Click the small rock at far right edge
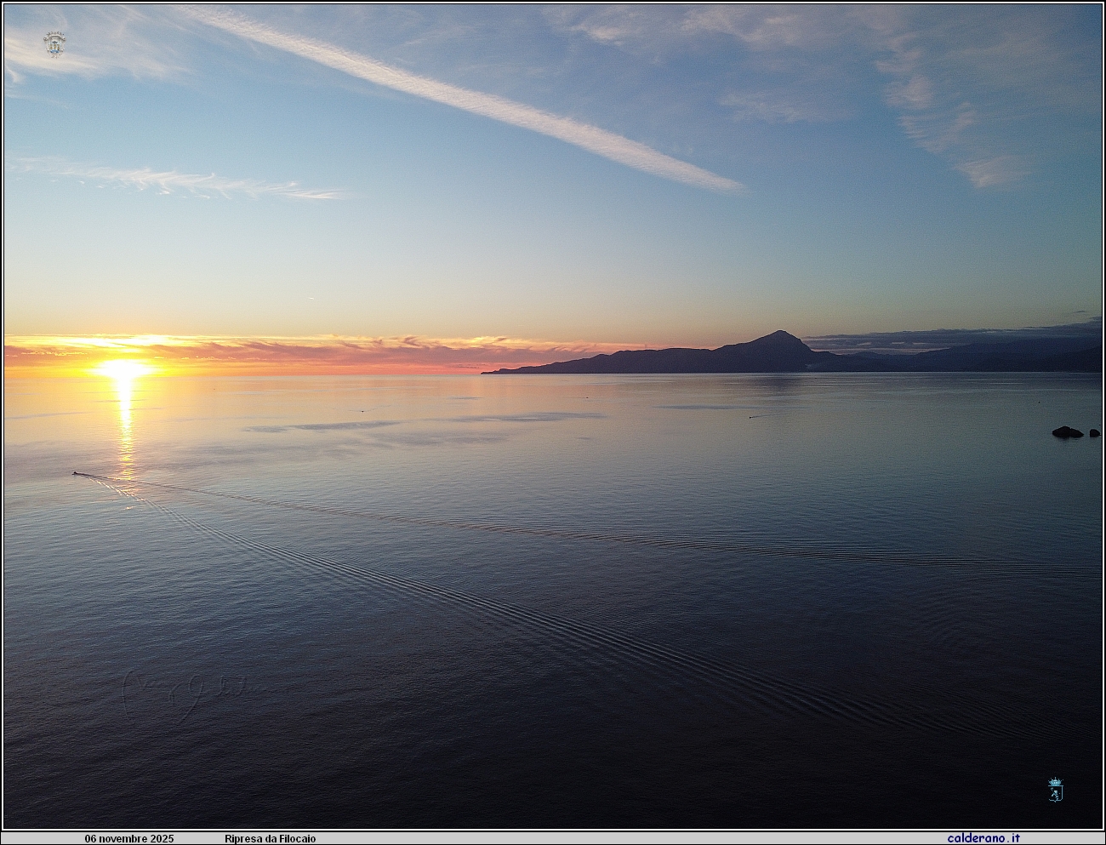Viewport: 1106px width, 845px height. 1094,433
